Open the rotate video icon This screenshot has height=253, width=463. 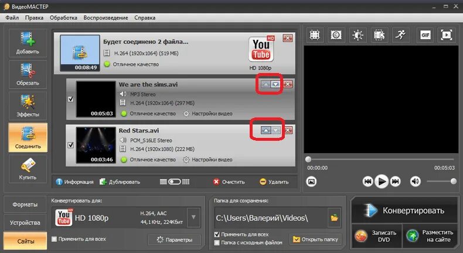[379, 35]
